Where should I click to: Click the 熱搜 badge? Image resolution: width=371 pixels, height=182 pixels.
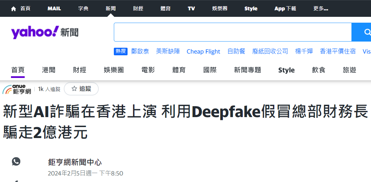(x=121, y=51)
